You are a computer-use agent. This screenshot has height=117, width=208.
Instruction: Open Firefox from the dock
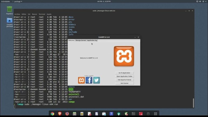pyautogui.click(x=67, y=114)
